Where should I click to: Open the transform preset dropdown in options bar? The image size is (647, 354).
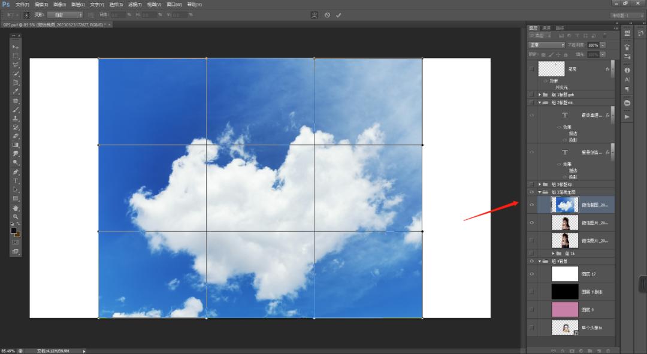65,15
